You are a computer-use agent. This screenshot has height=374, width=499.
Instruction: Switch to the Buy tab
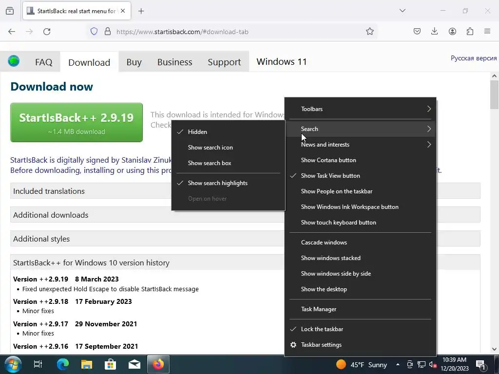coord(134,62)
